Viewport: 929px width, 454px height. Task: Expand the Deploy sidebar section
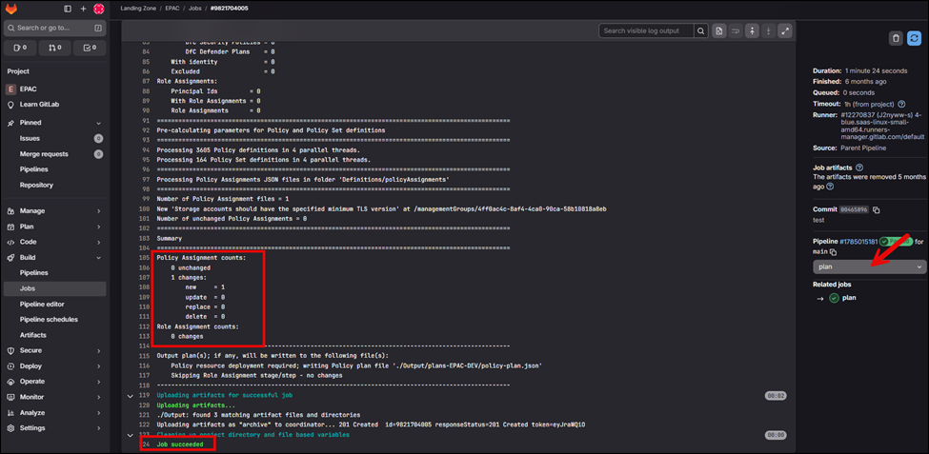click(x=55, y=365)
